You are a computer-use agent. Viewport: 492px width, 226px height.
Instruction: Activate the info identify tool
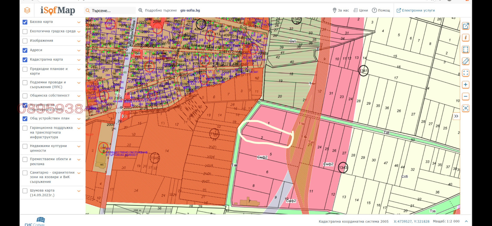coord(466,37)
